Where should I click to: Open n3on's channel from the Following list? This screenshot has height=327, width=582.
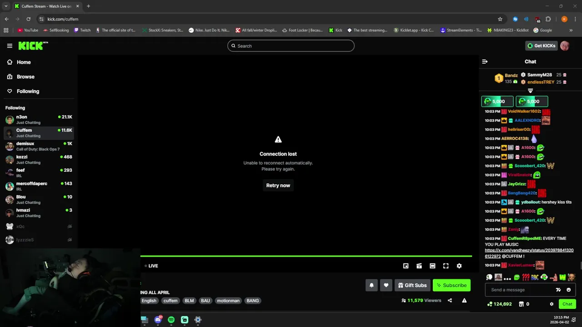click(x=39, y=119)
